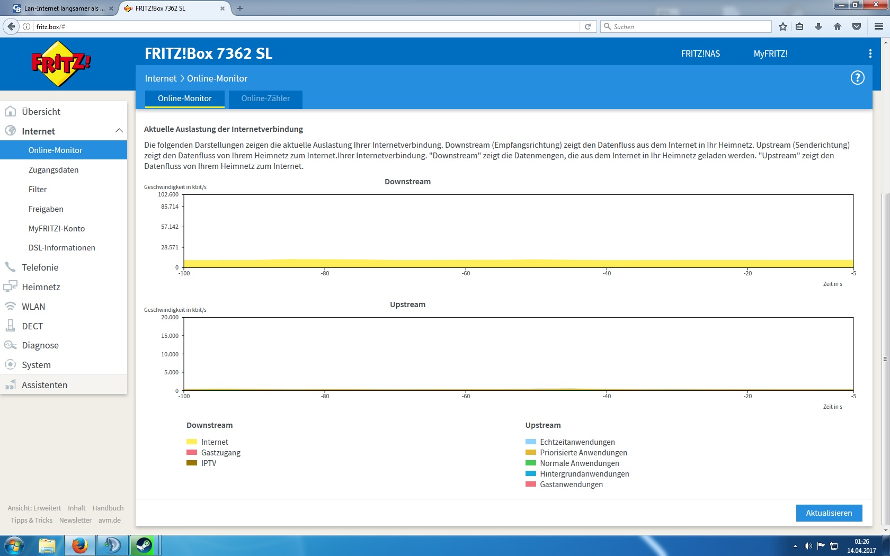Open the three-dot options menu in header

[870, 53]
